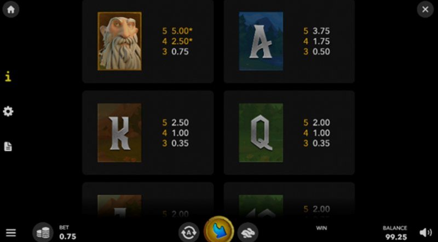Click the balance value 99.25
Image resolution: width=438 pixels, height=242 pixels.
(396, 237)
